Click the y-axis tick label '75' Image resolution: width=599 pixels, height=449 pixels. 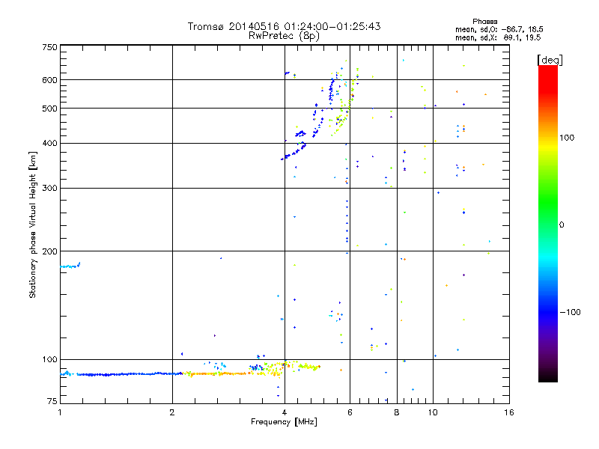click(52, 401)
